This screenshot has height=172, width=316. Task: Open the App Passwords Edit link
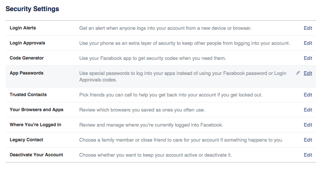point(308,73)
